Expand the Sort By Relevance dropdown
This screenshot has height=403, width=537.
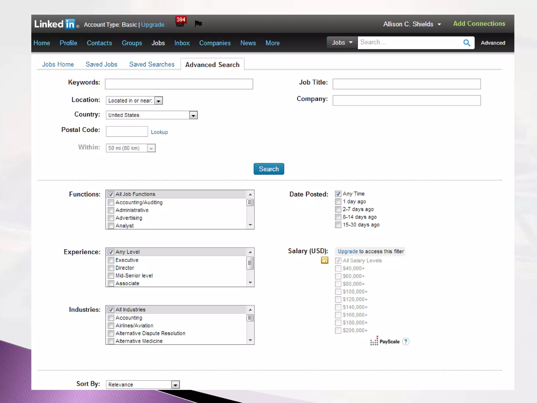[x=175, y=385]
